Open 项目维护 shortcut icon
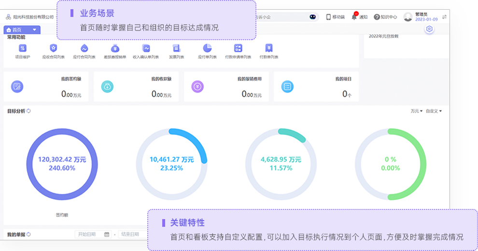 [x=23, y=48]
